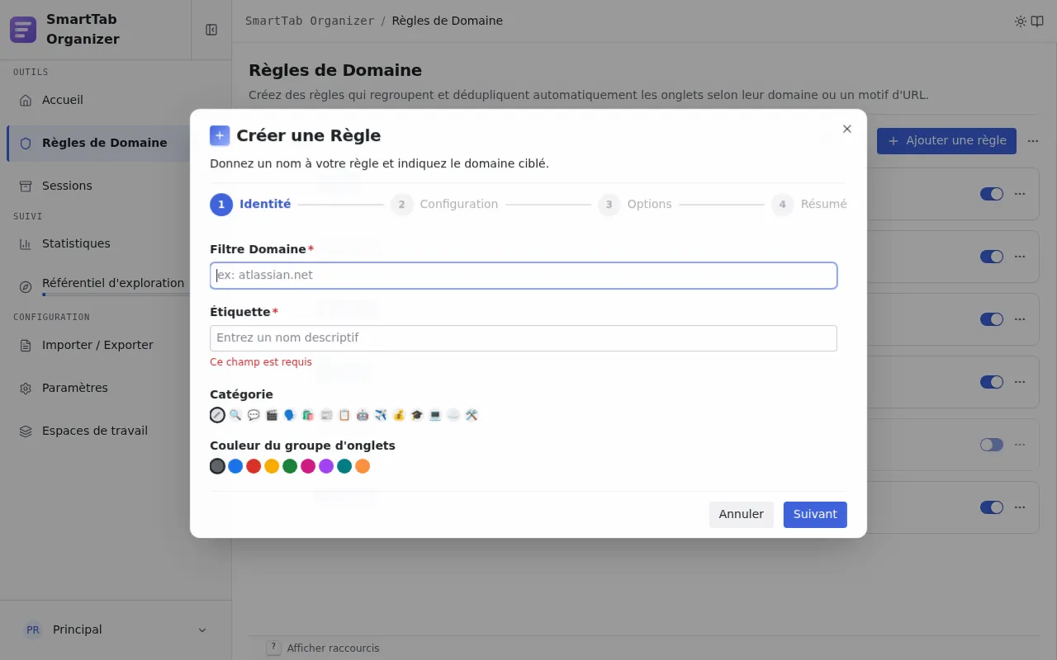The width and height of the screenshot is (1057, 660).
Task: Choose the magnifying glass search category
Action: tap(235, 415)
